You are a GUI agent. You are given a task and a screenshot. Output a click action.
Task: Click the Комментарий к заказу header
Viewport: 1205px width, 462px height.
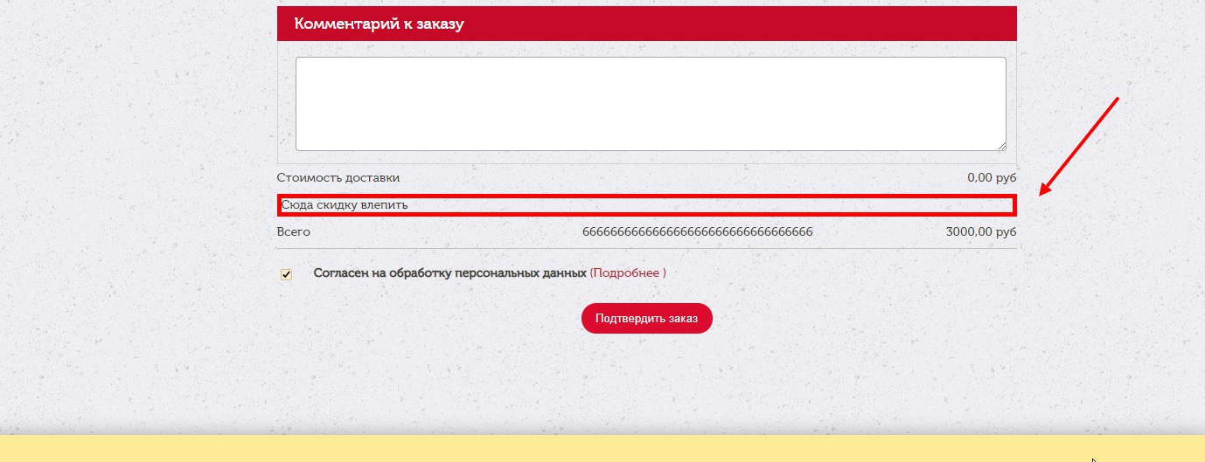click(647, 24)
